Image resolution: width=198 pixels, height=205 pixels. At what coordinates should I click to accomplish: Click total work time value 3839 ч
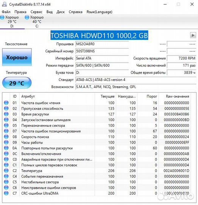(x=182, y=73)
